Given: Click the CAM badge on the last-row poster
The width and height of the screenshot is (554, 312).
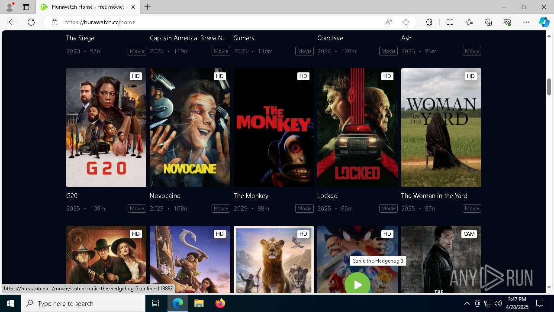Looking at the screenshot, I should pyautogui.click(x=469, y=234).
